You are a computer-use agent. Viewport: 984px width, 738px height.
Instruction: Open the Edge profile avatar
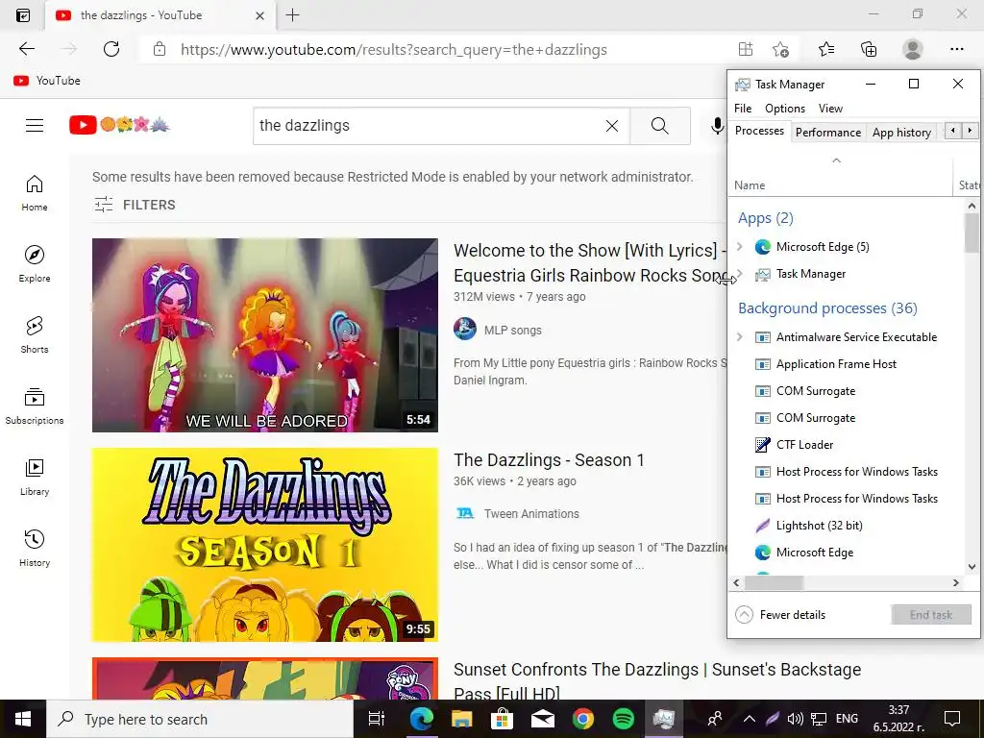point(913,49)
